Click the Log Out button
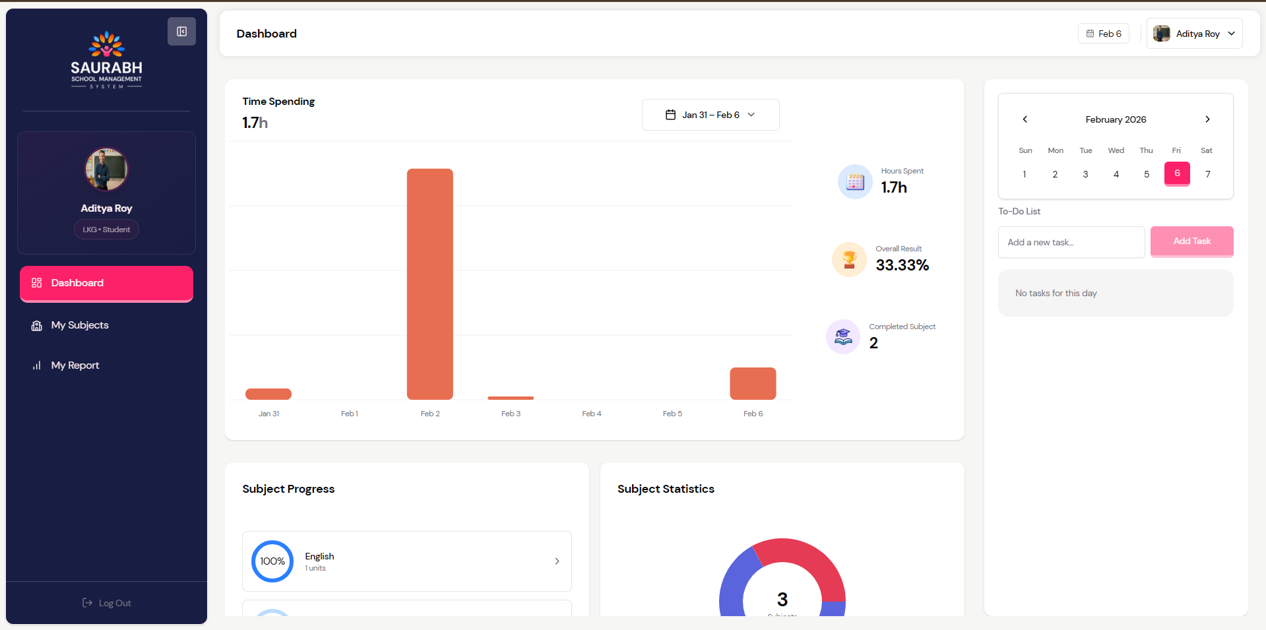Image resolution: width=1266 pixels, height=630 pixels. 107,603
